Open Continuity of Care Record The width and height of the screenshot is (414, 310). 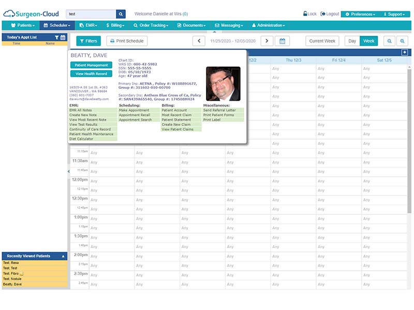click(93, 129)
